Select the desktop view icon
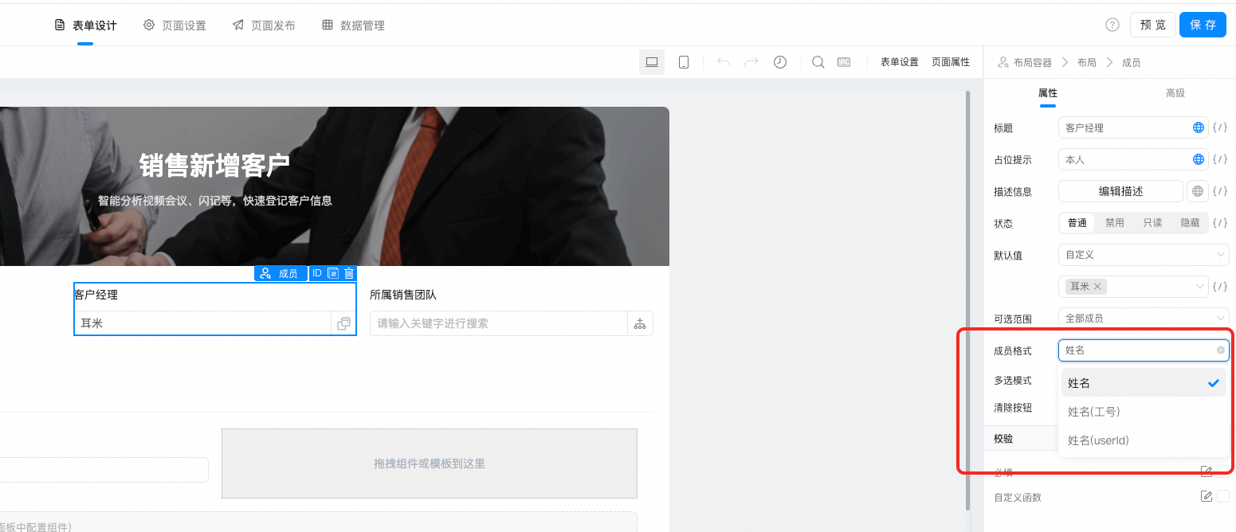 pyautogui.click(x=651, y=62)
